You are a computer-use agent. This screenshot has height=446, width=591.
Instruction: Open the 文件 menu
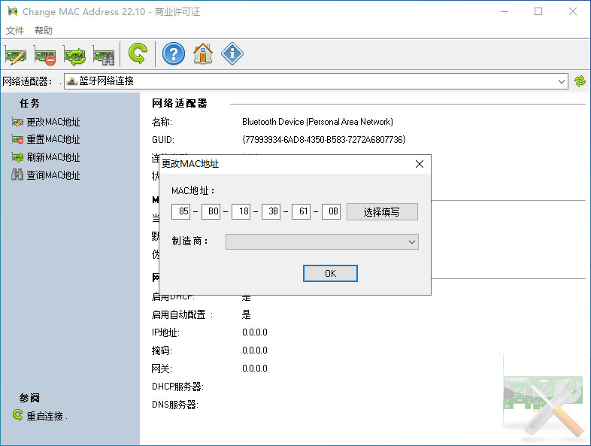[x=15, y=31]
